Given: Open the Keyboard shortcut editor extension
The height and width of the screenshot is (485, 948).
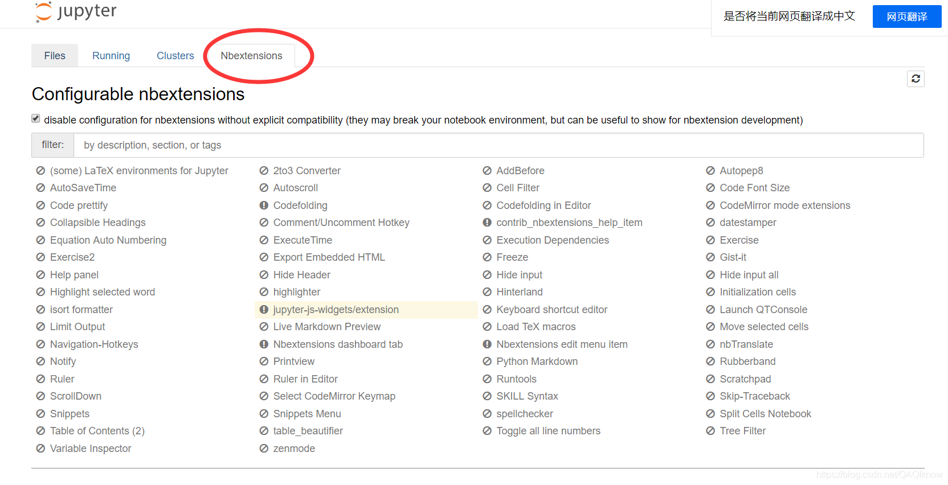Looking at the screenshot, I should 552,310.
